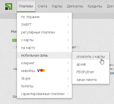Viewport: 114px width, 104px height.
Task: Switch to the Счета tab
Action: click(x=42, y=6)
